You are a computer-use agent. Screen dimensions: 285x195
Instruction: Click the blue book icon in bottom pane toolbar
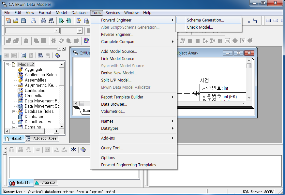pos(83,150)
